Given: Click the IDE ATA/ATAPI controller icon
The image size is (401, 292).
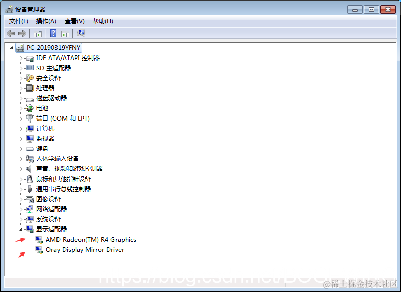Looking at the screenshot, I should [x=30, y=59].
